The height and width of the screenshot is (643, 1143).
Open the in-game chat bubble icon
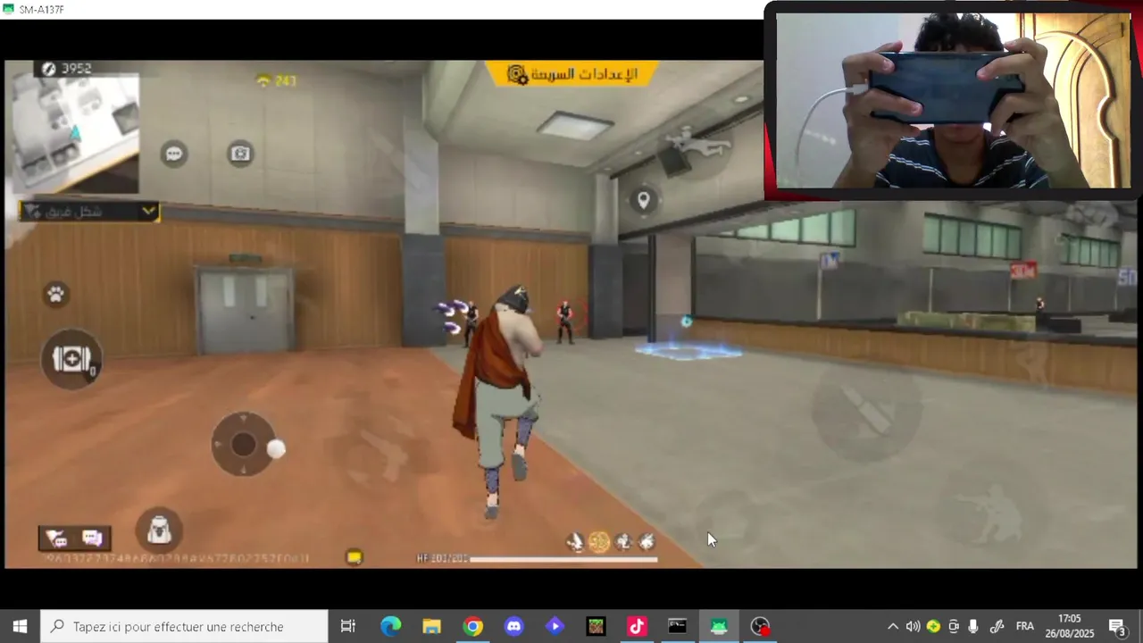[x=174, y=154]
